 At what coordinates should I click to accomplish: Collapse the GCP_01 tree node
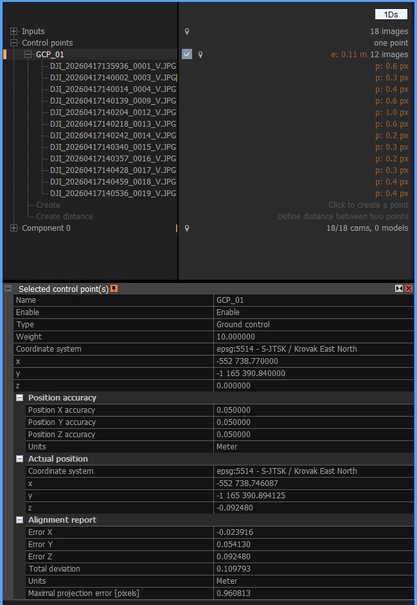click(x=28, y=55)
